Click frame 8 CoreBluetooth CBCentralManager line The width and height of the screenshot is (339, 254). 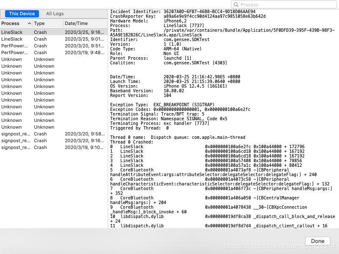(x=205, y=200)
